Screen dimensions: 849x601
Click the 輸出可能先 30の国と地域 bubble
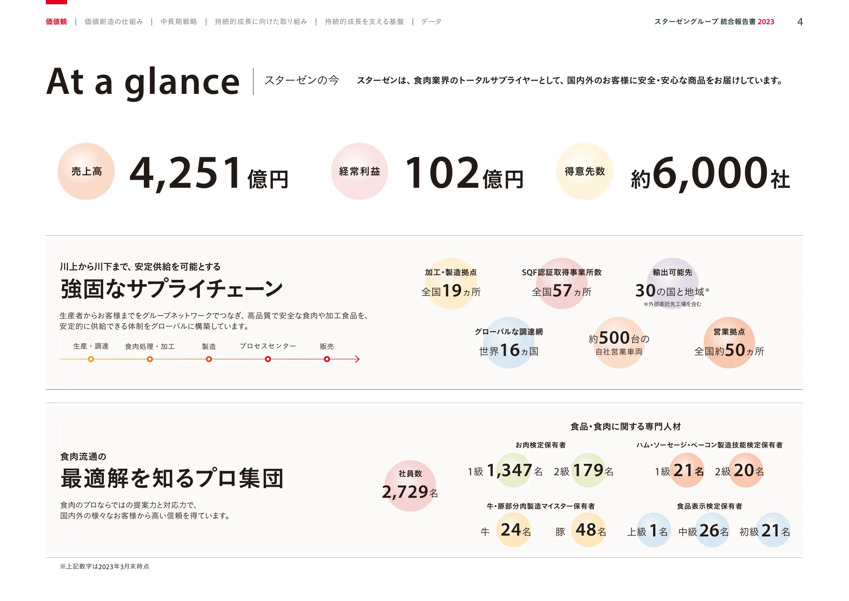coord(672,283)
